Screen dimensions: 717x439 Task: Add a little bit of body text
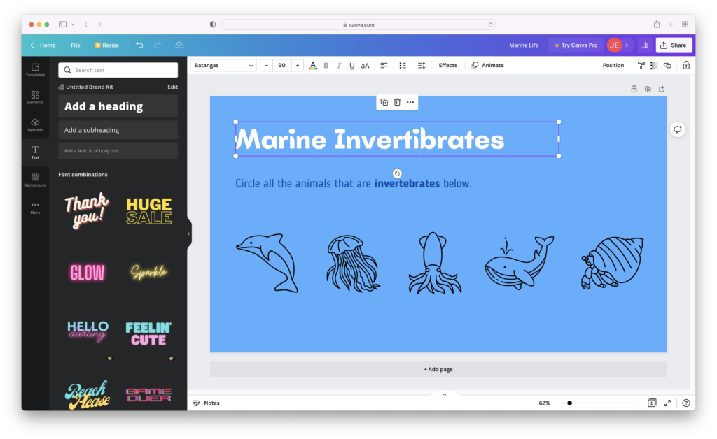tap(118, 150)
